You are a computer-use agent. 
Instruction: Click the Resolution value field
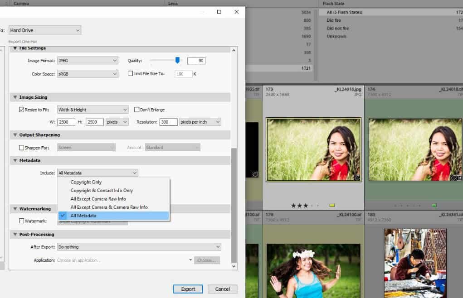[169, 122]
